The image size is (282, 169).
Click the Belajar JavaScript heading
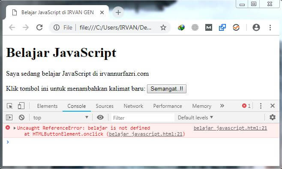61,53
